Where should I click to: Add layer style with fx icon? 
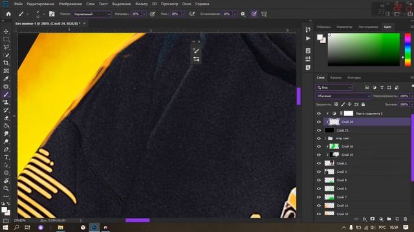[364, 219]
